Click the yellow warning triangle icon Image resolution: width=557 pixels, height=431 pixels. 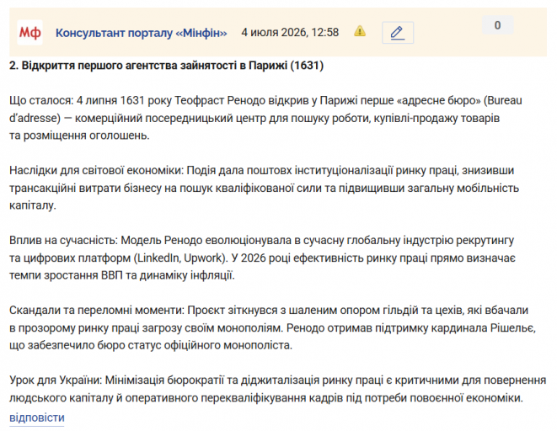(x=360, y=31)
